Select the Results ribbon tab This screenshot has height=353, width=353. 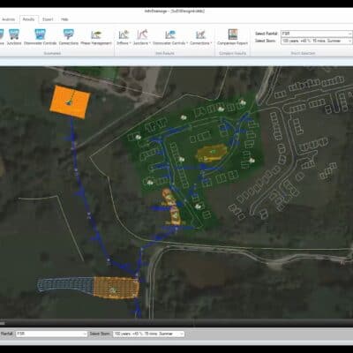point(29,19)
